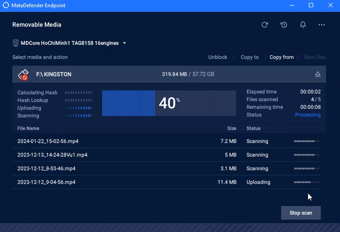Click the Size column header
This screenshot has height=232, width=340.
click(232, 128)
